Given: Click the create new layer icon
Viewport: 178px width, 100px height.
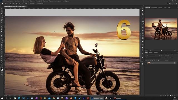Looking at the screenshot, I should [172, 96].
